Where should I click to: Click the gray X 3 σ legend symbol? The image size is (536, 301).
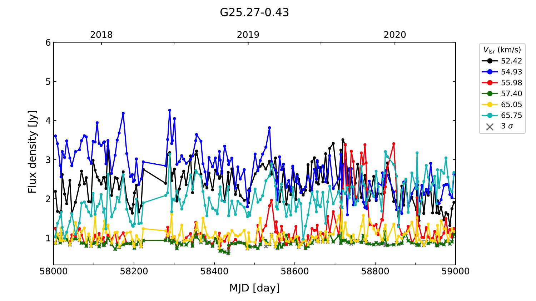tap(490, 127)
